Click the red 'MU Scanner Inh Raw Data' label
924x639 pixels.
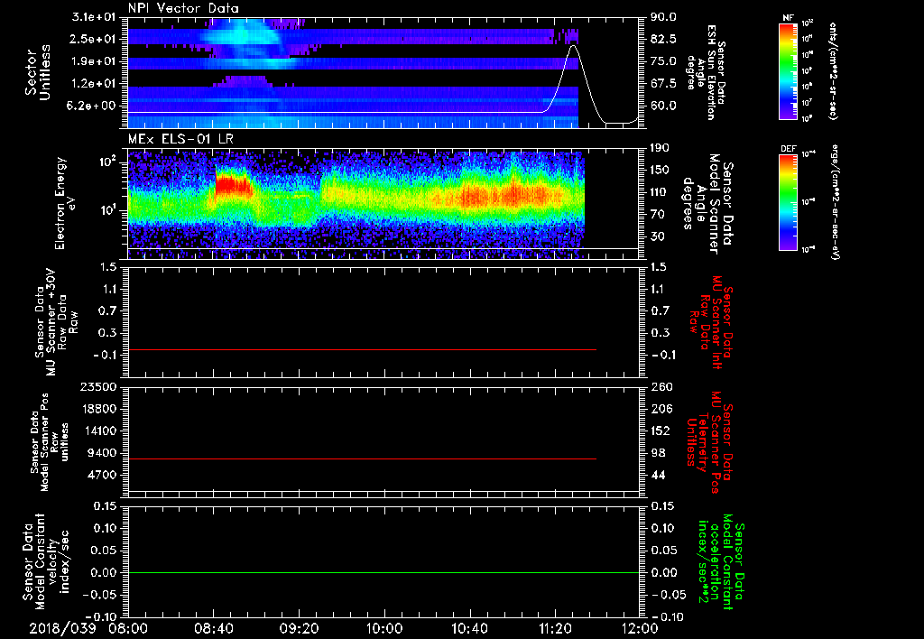(x=711, y=322)
